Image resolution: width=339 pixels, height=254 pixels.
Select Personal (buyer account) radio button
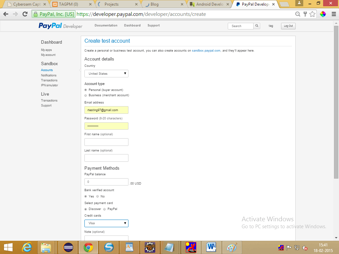point(86,90)
